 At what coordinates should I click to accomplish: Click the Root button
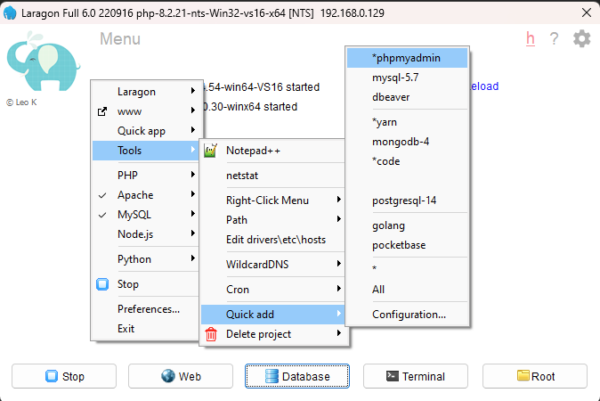(x=535, y=376)
